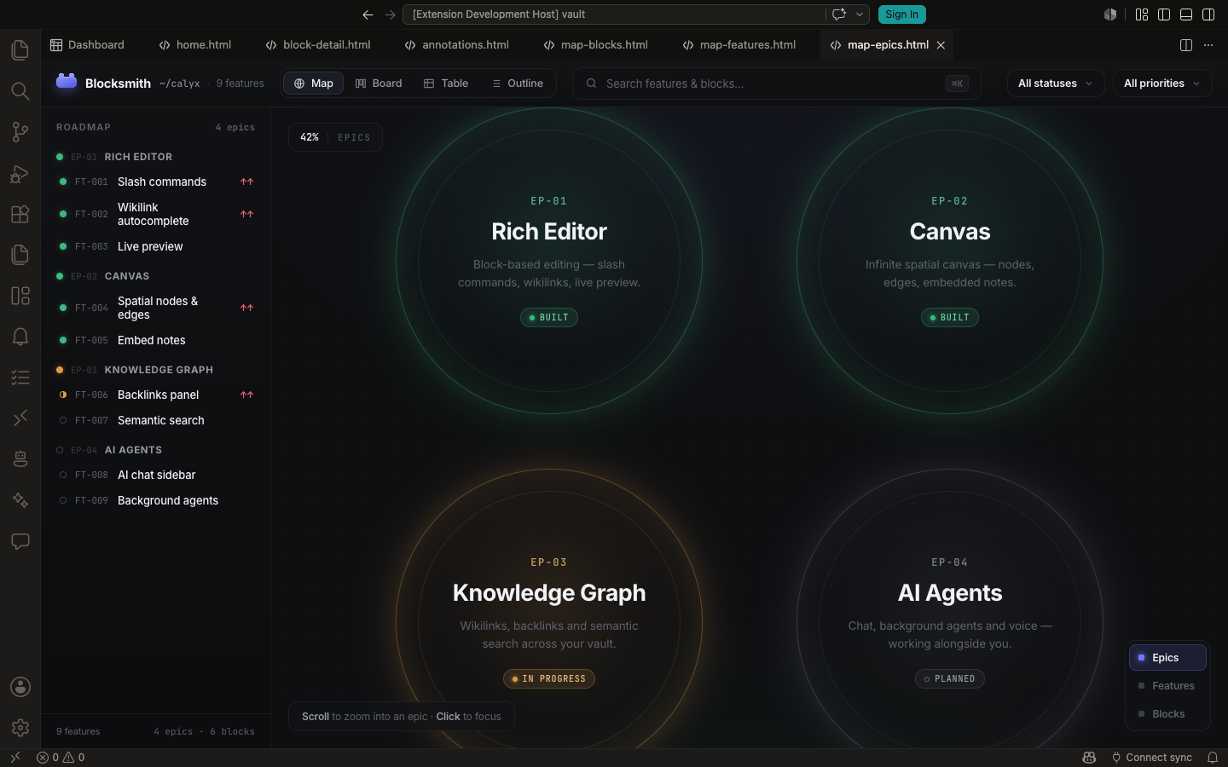Open the chat dropdown chevron in title bar
Screen dimensions: 1228x767
coord(860,14)
